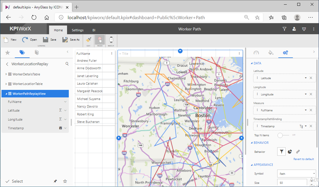Open the favorites star tab in left panel
319x187 pixels.
click(x=8, y=52)
